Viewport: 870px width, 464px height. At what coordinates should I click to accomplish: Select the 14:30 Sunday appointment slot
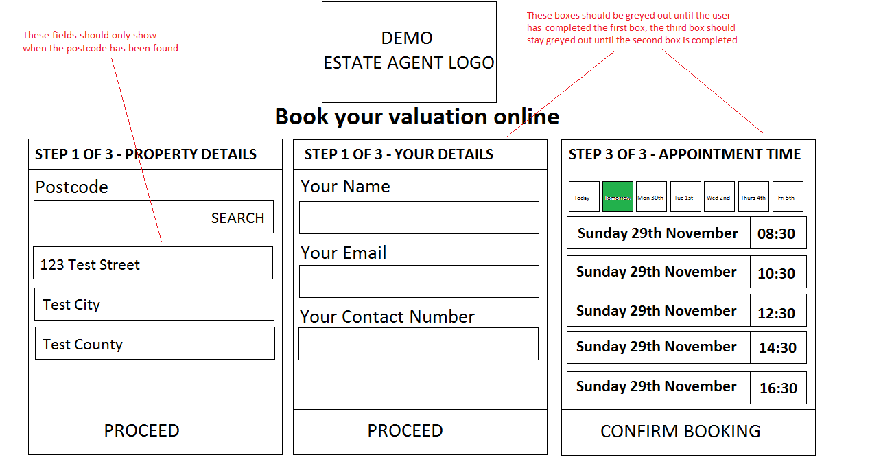tap(686, 347)
